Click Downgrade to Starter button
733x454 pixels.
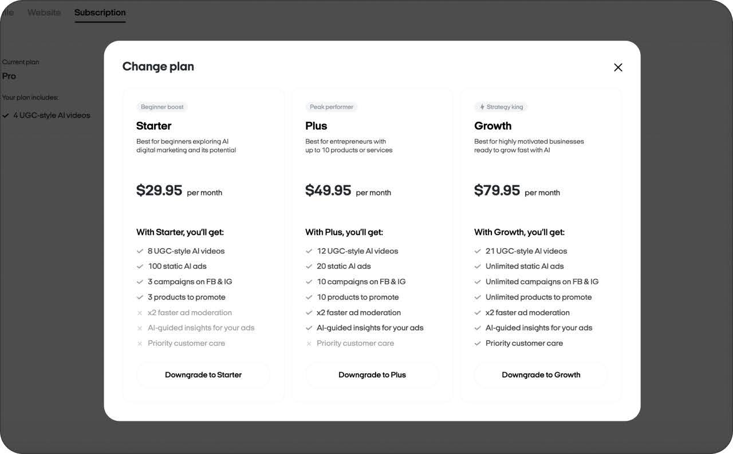(203, 375)
